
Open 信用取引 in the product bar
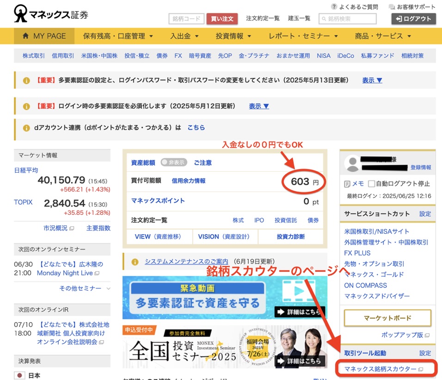pyautogui.click(x=63, y=56)
